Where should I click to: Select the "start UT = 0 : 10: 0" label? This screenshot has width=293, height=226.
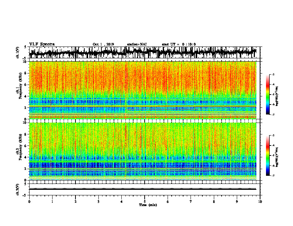(179, 44)
